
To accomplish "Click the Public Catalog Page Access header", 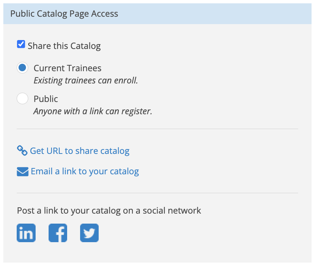I will 64,14.
